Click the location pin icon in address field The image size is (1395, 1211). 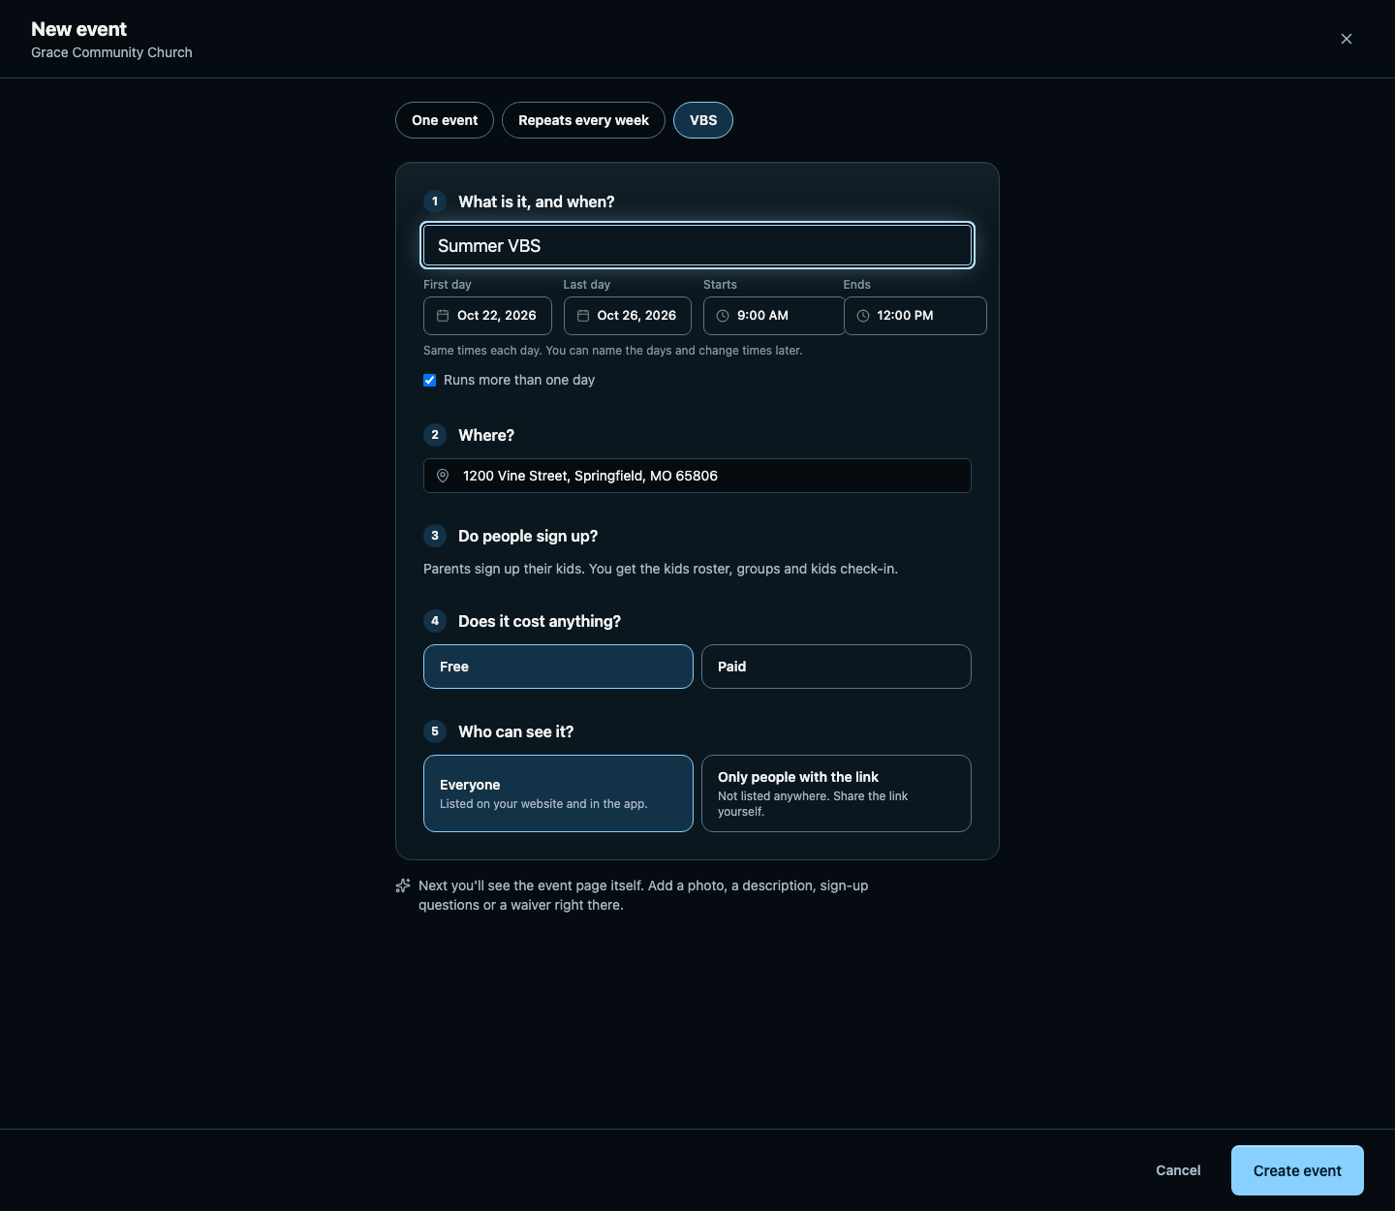coord(443,476)
